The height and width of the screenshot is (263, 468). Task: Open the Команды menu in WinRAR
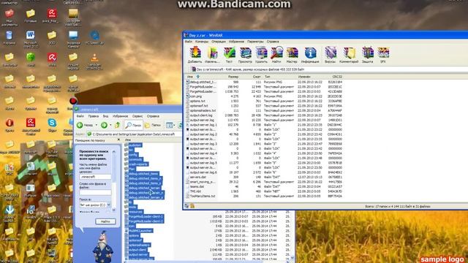click(x=202, y=42)
